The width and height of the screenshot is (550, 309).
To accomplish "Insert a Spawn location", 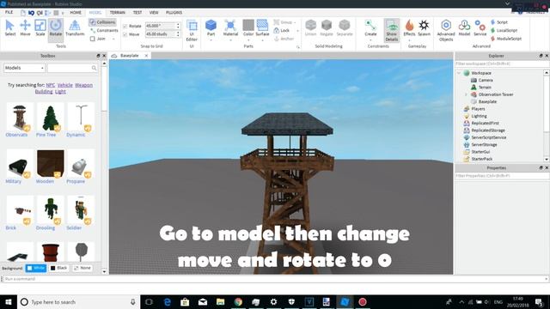I will [x=424, y=27].
